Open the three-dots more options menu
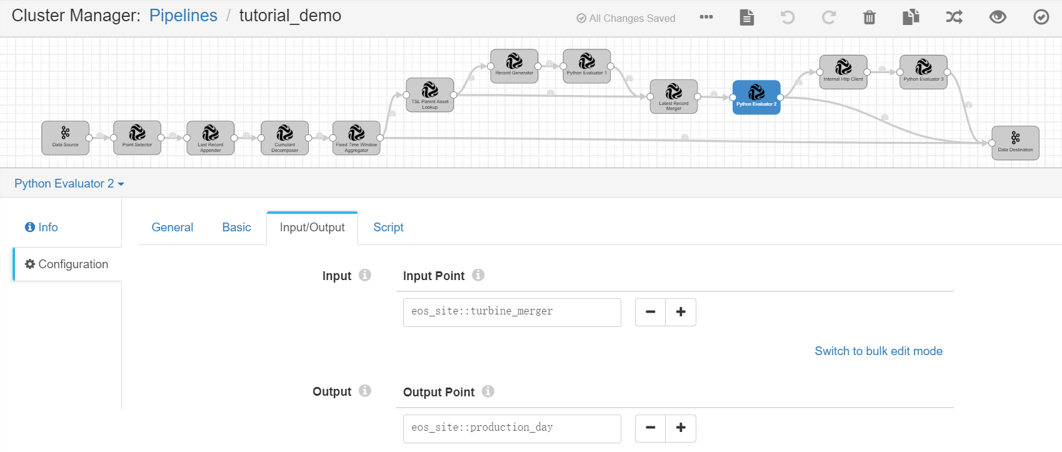 (706, 18)
